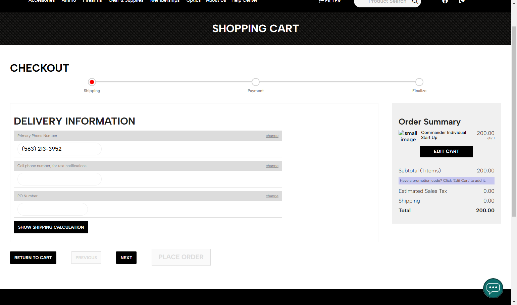Click Commander Individual Start Up item name
Image resolution: width=517 pixels, height=305 pixels.
(x=444, y=135)
